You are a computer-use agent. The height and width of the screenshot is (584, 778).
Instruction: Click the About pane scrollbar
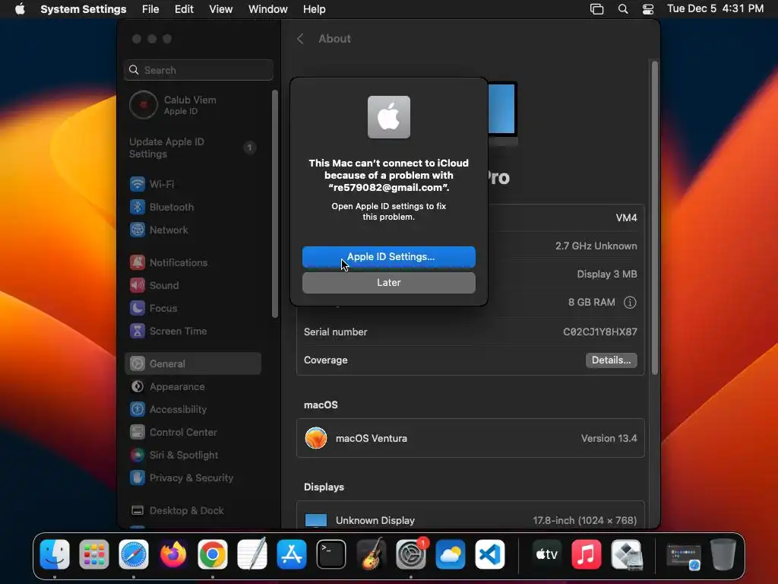(654, 217)
